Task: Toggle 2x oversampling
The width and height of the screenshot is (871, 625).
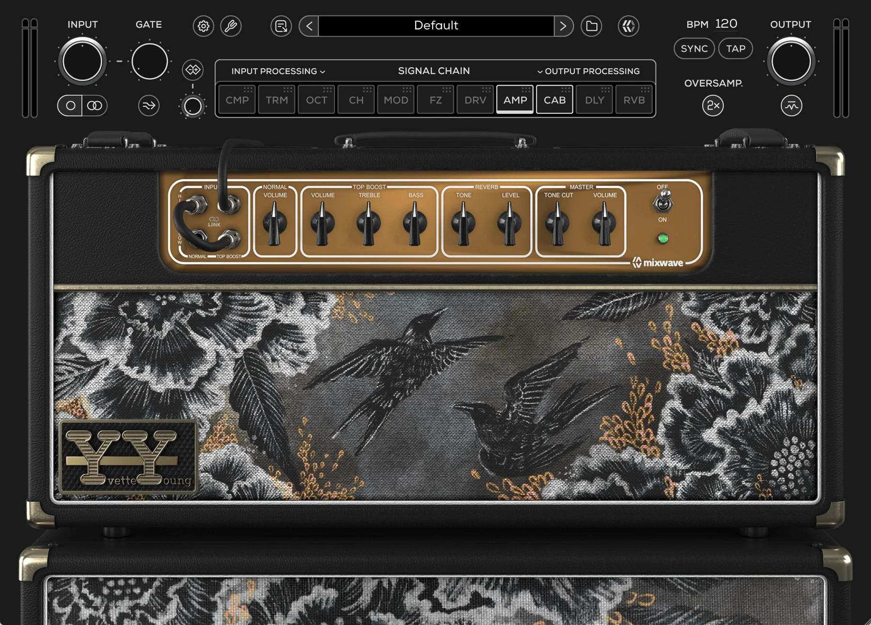Action: pyautogui.click(x=713, y=106)
